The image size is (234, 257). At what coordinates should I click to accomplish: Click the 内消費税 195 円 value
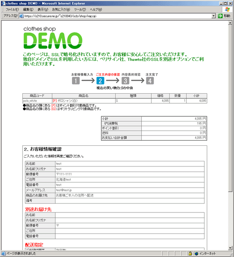(201, 123)
